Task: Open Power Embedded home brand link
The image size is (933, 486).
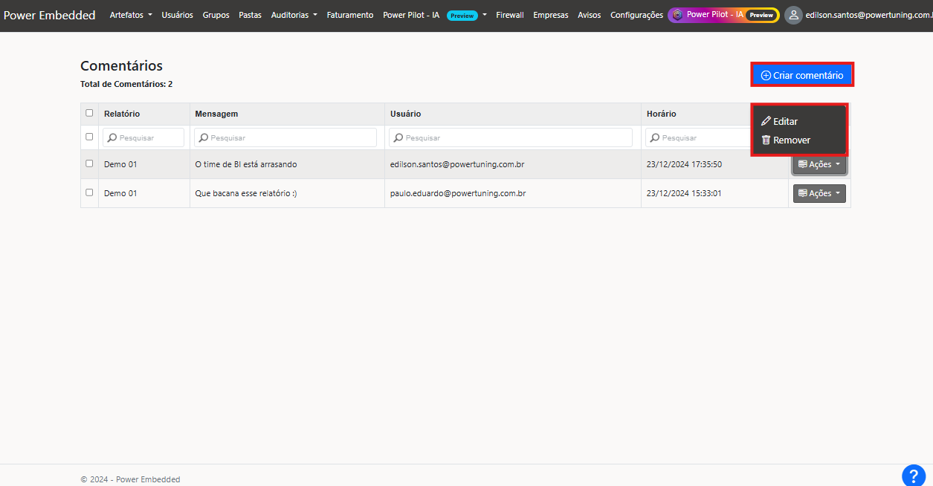Action: (x=49, y=15)
